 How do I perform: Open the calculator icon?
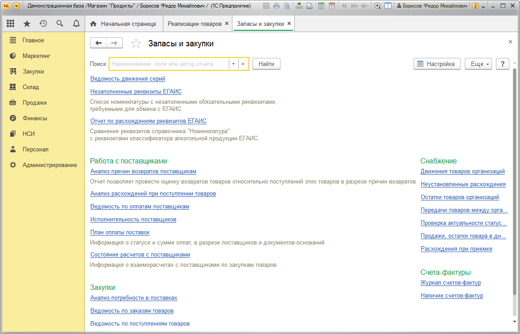coord(321,6)
